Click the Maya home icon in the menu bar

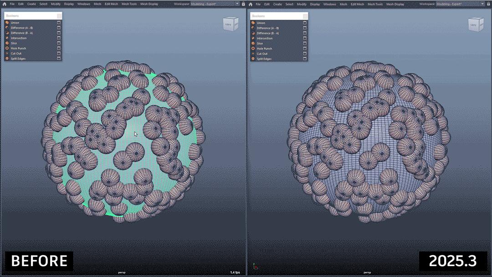tap(4, 4)
